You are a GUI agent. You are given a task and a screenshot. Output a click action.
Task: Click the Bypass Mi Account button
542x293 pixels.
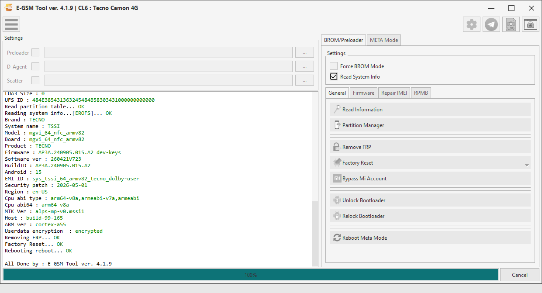point(430,178)
